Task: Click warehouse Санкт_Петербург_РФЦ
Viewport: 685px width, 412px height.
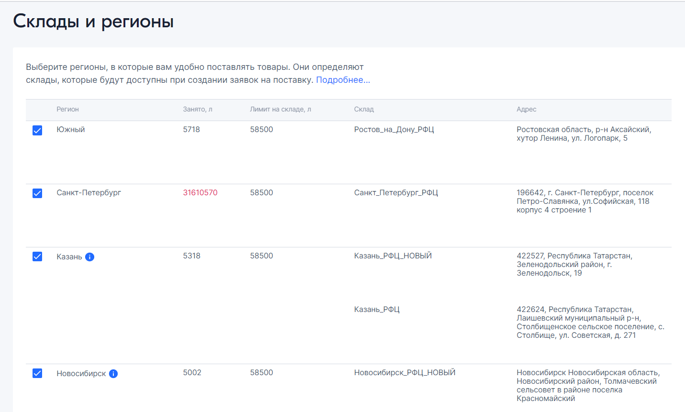Action: 396,193
